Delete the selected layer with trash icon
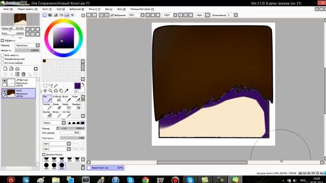This screenshot has height=183, width=326. coord(23,74)
